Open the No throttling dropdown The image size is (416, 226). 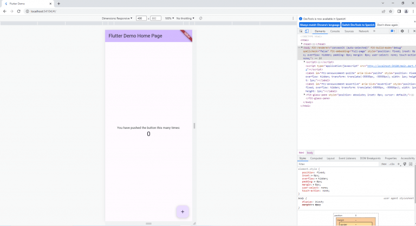click(x=185, y=18)
